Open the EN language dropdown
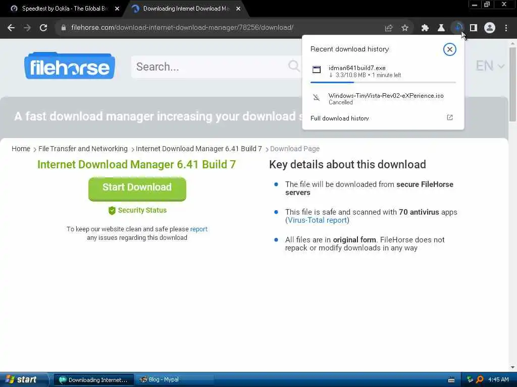The image size is (517, 387). [490, 66]
